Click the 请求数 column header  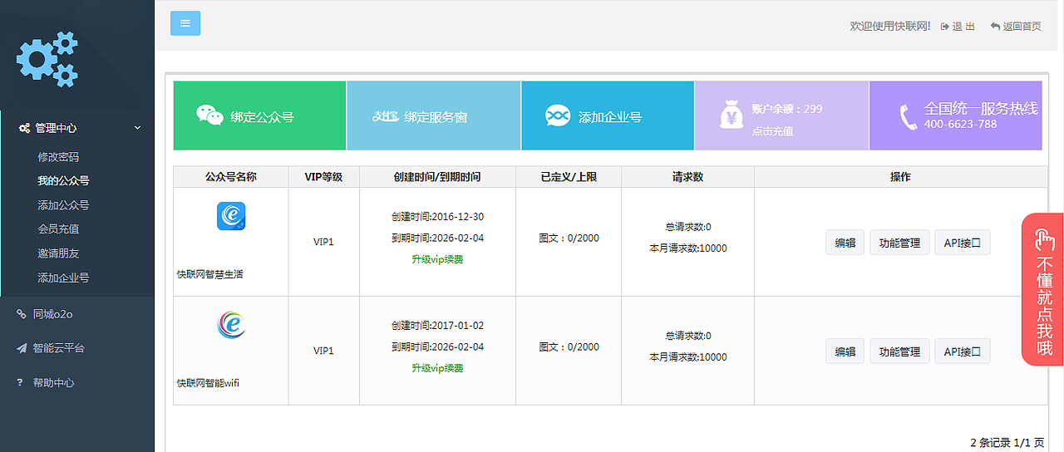pos(687,177)
